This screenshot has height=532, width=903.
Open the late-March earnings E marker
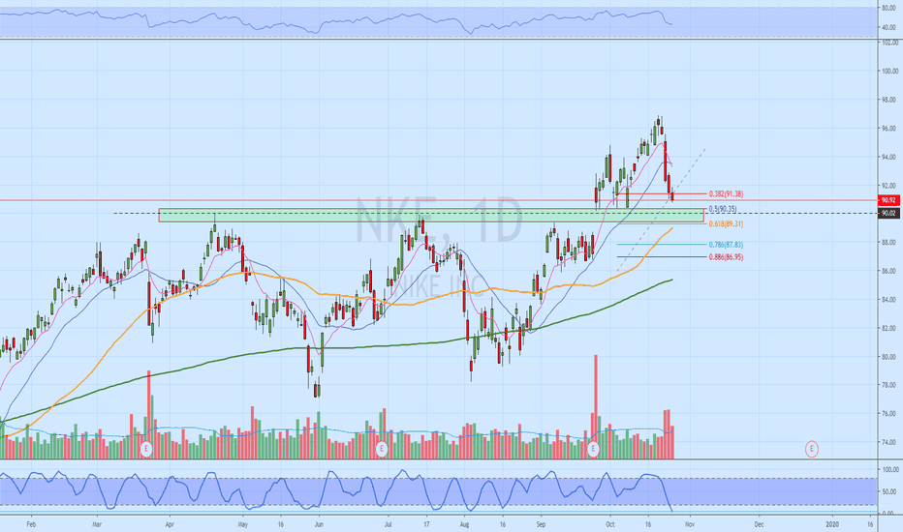tap(146, 449)
